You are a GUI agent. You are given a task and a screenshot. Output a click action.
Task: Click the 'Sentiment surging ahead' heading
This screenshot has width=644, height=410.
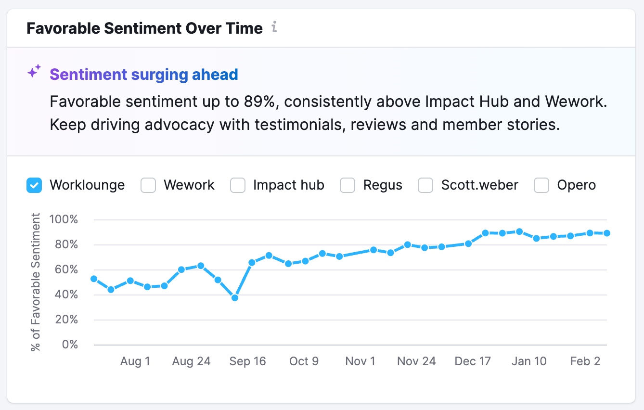(x=144, y=75)
